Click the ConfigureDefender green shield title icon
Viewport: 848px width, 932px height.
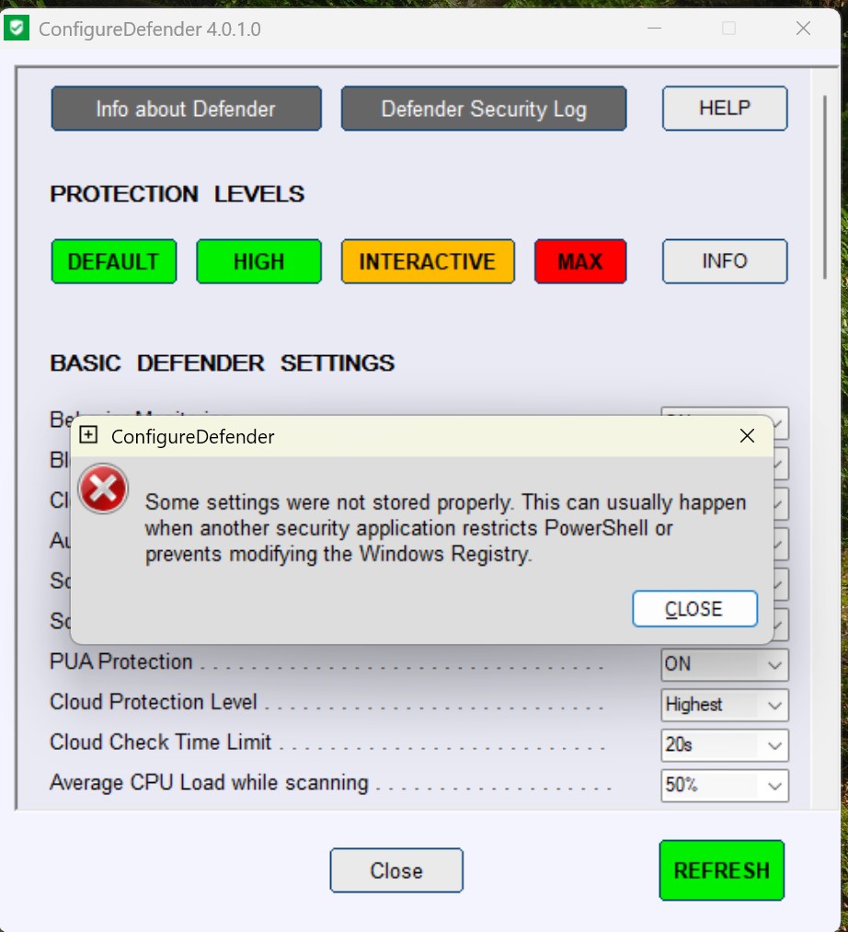(16, 28)
